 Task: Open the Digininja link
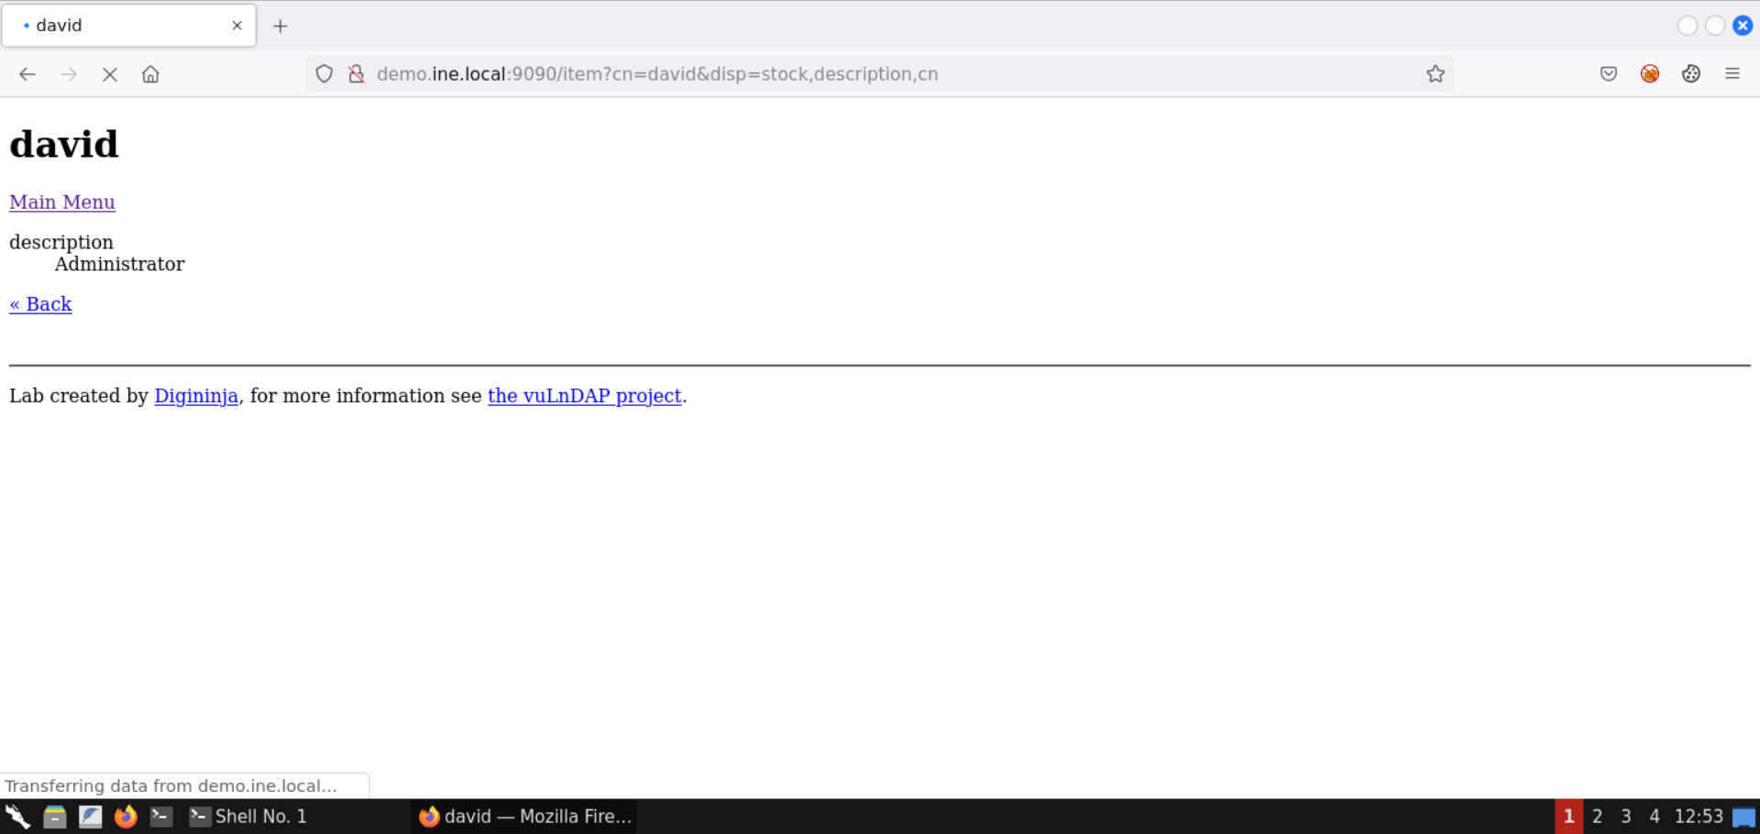coord(196,396)
